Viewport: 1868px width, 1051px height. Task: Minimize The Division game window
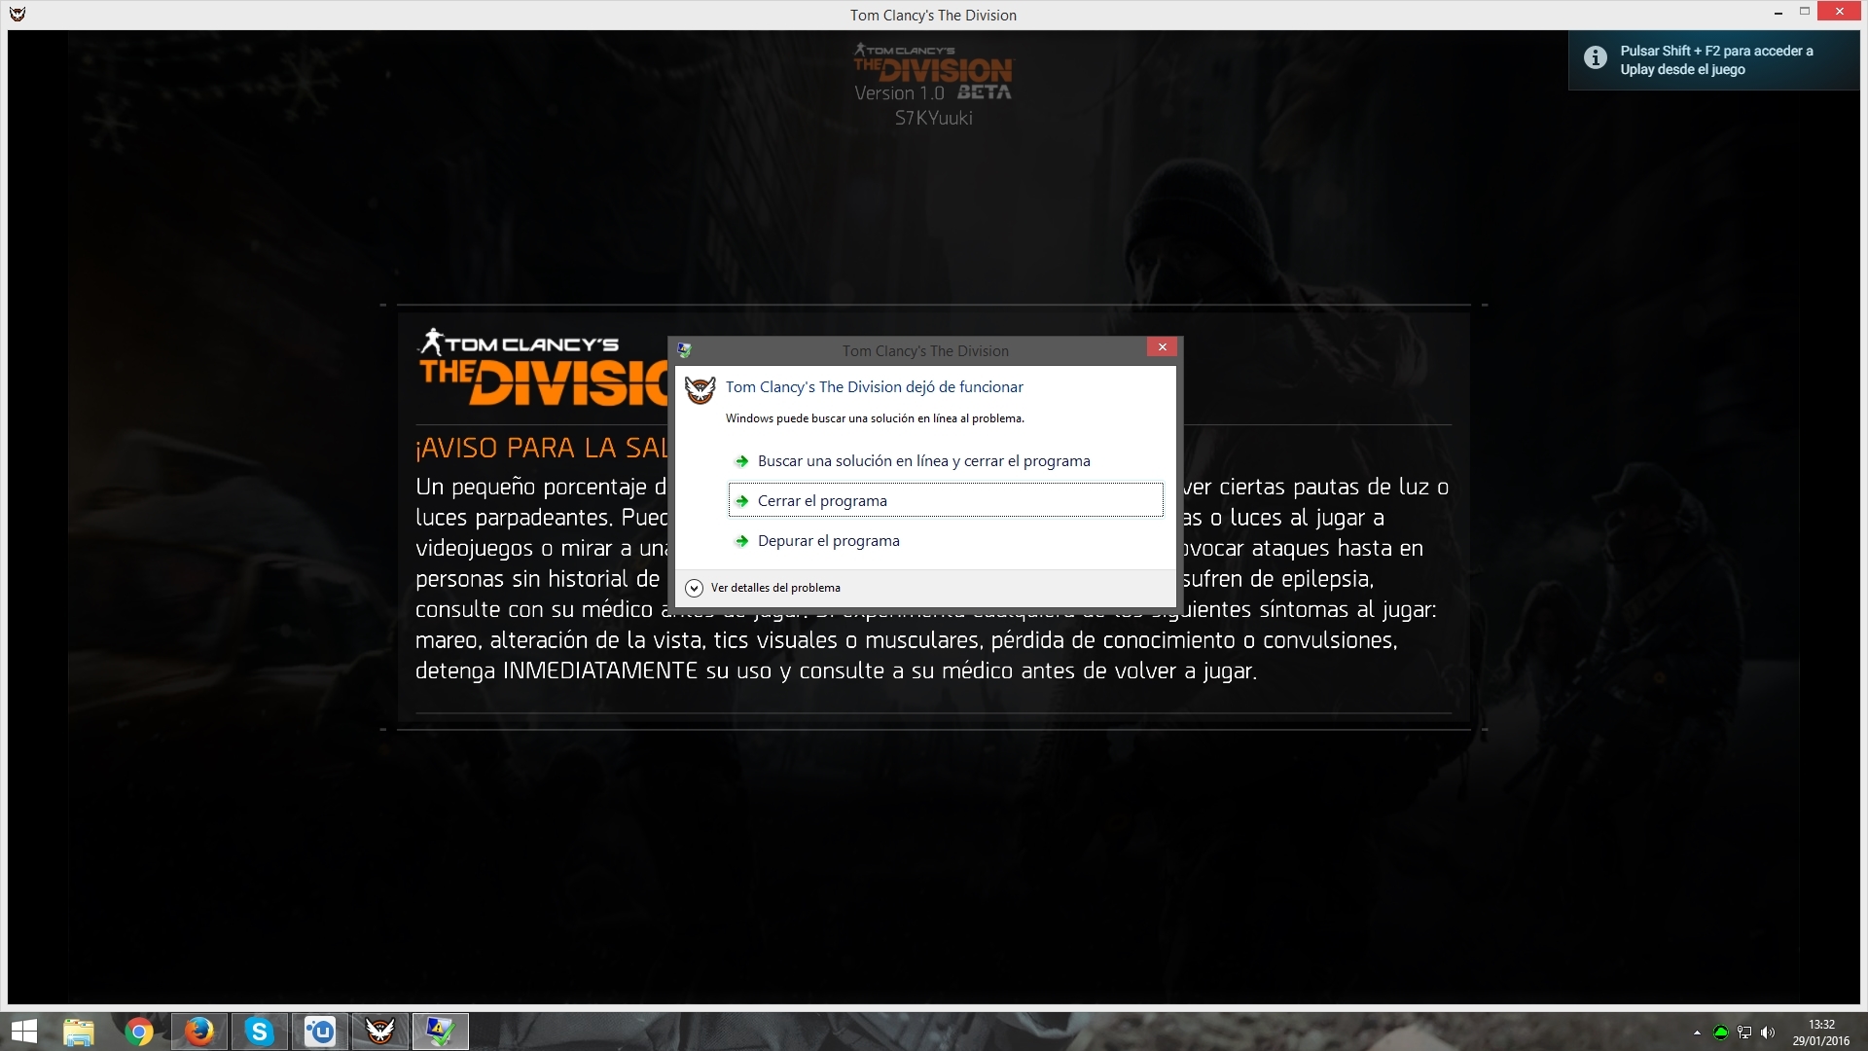coord(1778,13)
